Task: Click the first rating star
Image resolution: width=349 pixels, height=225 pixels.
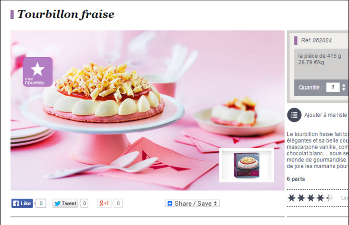Action: pos(291,198)
